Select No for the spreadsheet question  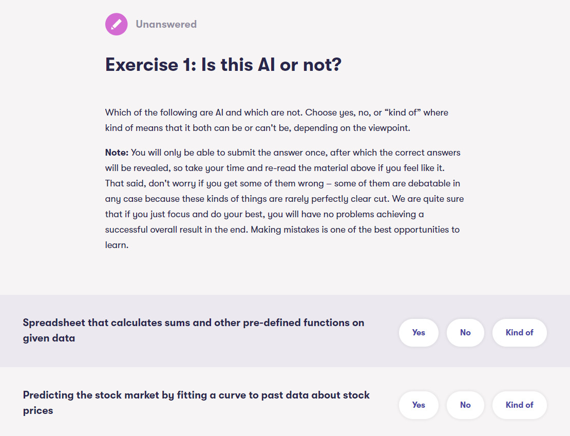[x=465, y=332]
